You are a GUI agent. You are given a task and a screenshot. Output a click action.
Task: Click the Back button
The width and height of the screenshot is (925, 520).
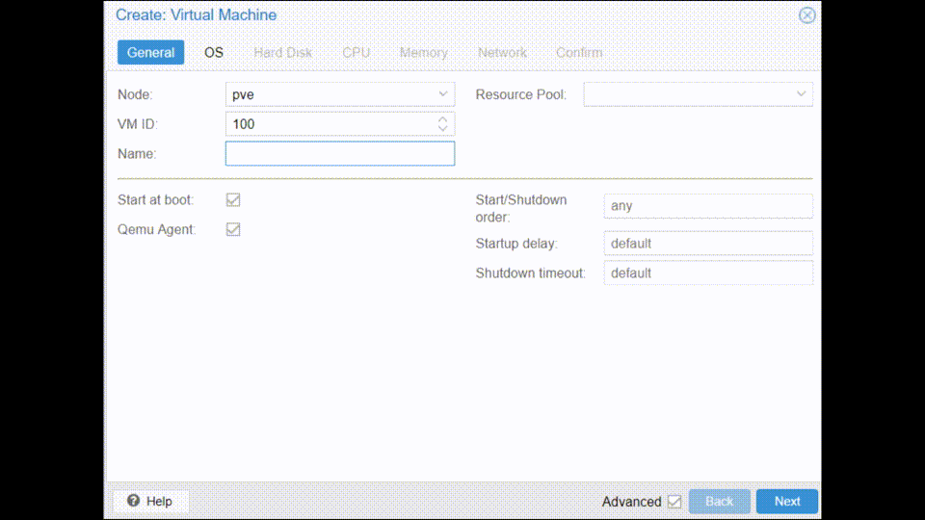tap(719, 501)
